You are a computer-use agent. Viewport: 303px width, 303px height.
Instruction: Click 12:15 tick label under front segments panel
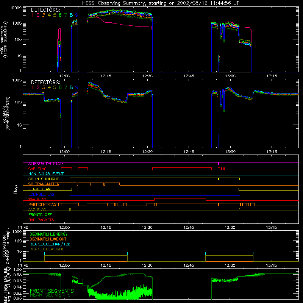(x=106, y=76)
